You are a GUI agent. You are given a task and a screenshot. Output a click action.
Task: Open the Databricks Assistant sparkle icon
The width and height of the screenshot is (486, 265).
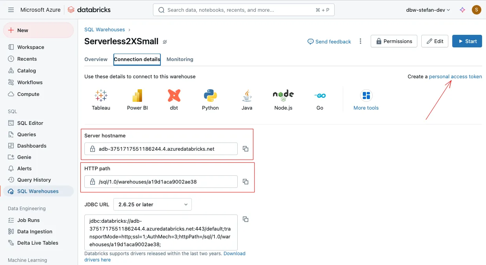tap(462, 10)
